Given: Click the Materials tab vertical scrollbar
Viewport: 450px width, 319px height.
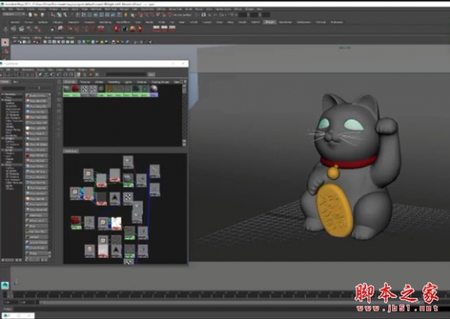Looking at the screenshot, I should click(x=184, y=115).
